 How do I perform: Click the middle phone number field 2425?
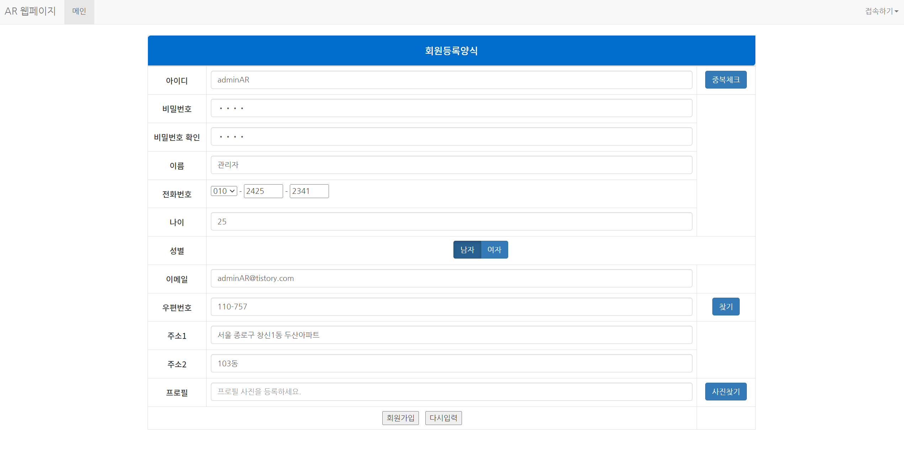[263, 191]
